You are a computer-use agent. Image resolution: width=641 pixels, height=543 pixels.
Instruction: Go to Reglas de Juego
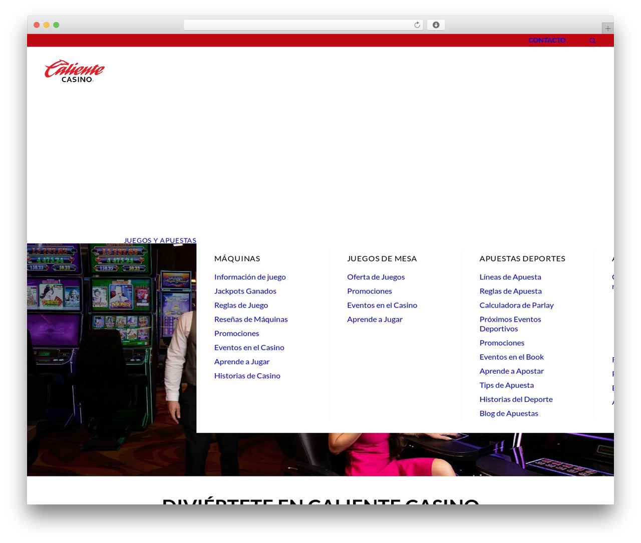click(241, 305)
